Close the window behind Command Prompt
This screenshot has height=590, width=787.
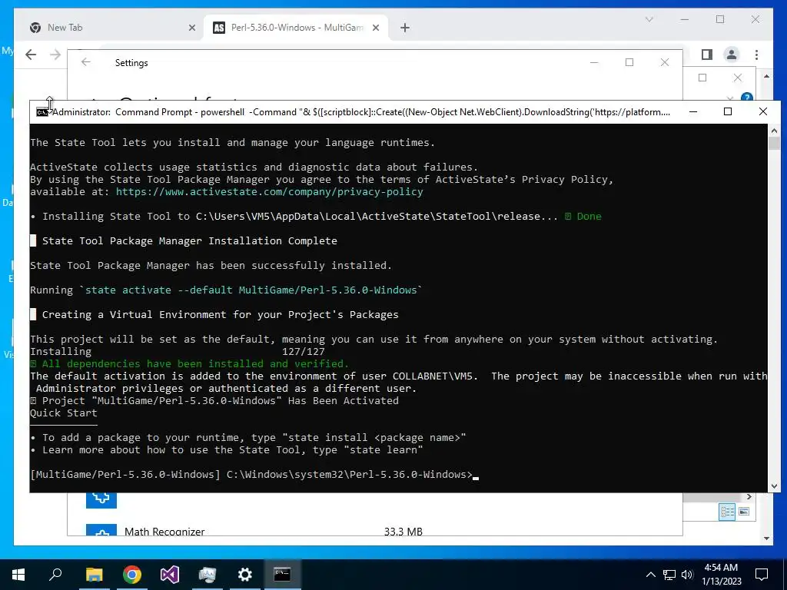[x=737, y=78]
